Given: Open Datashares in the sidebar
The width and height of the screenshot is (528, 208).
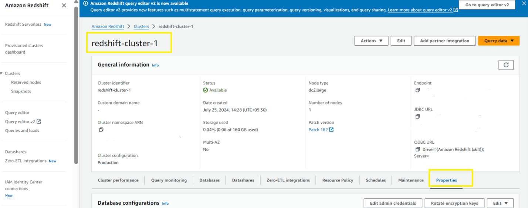Looking at the screenshot, I should pyautogui.click(x=16, y=152).
